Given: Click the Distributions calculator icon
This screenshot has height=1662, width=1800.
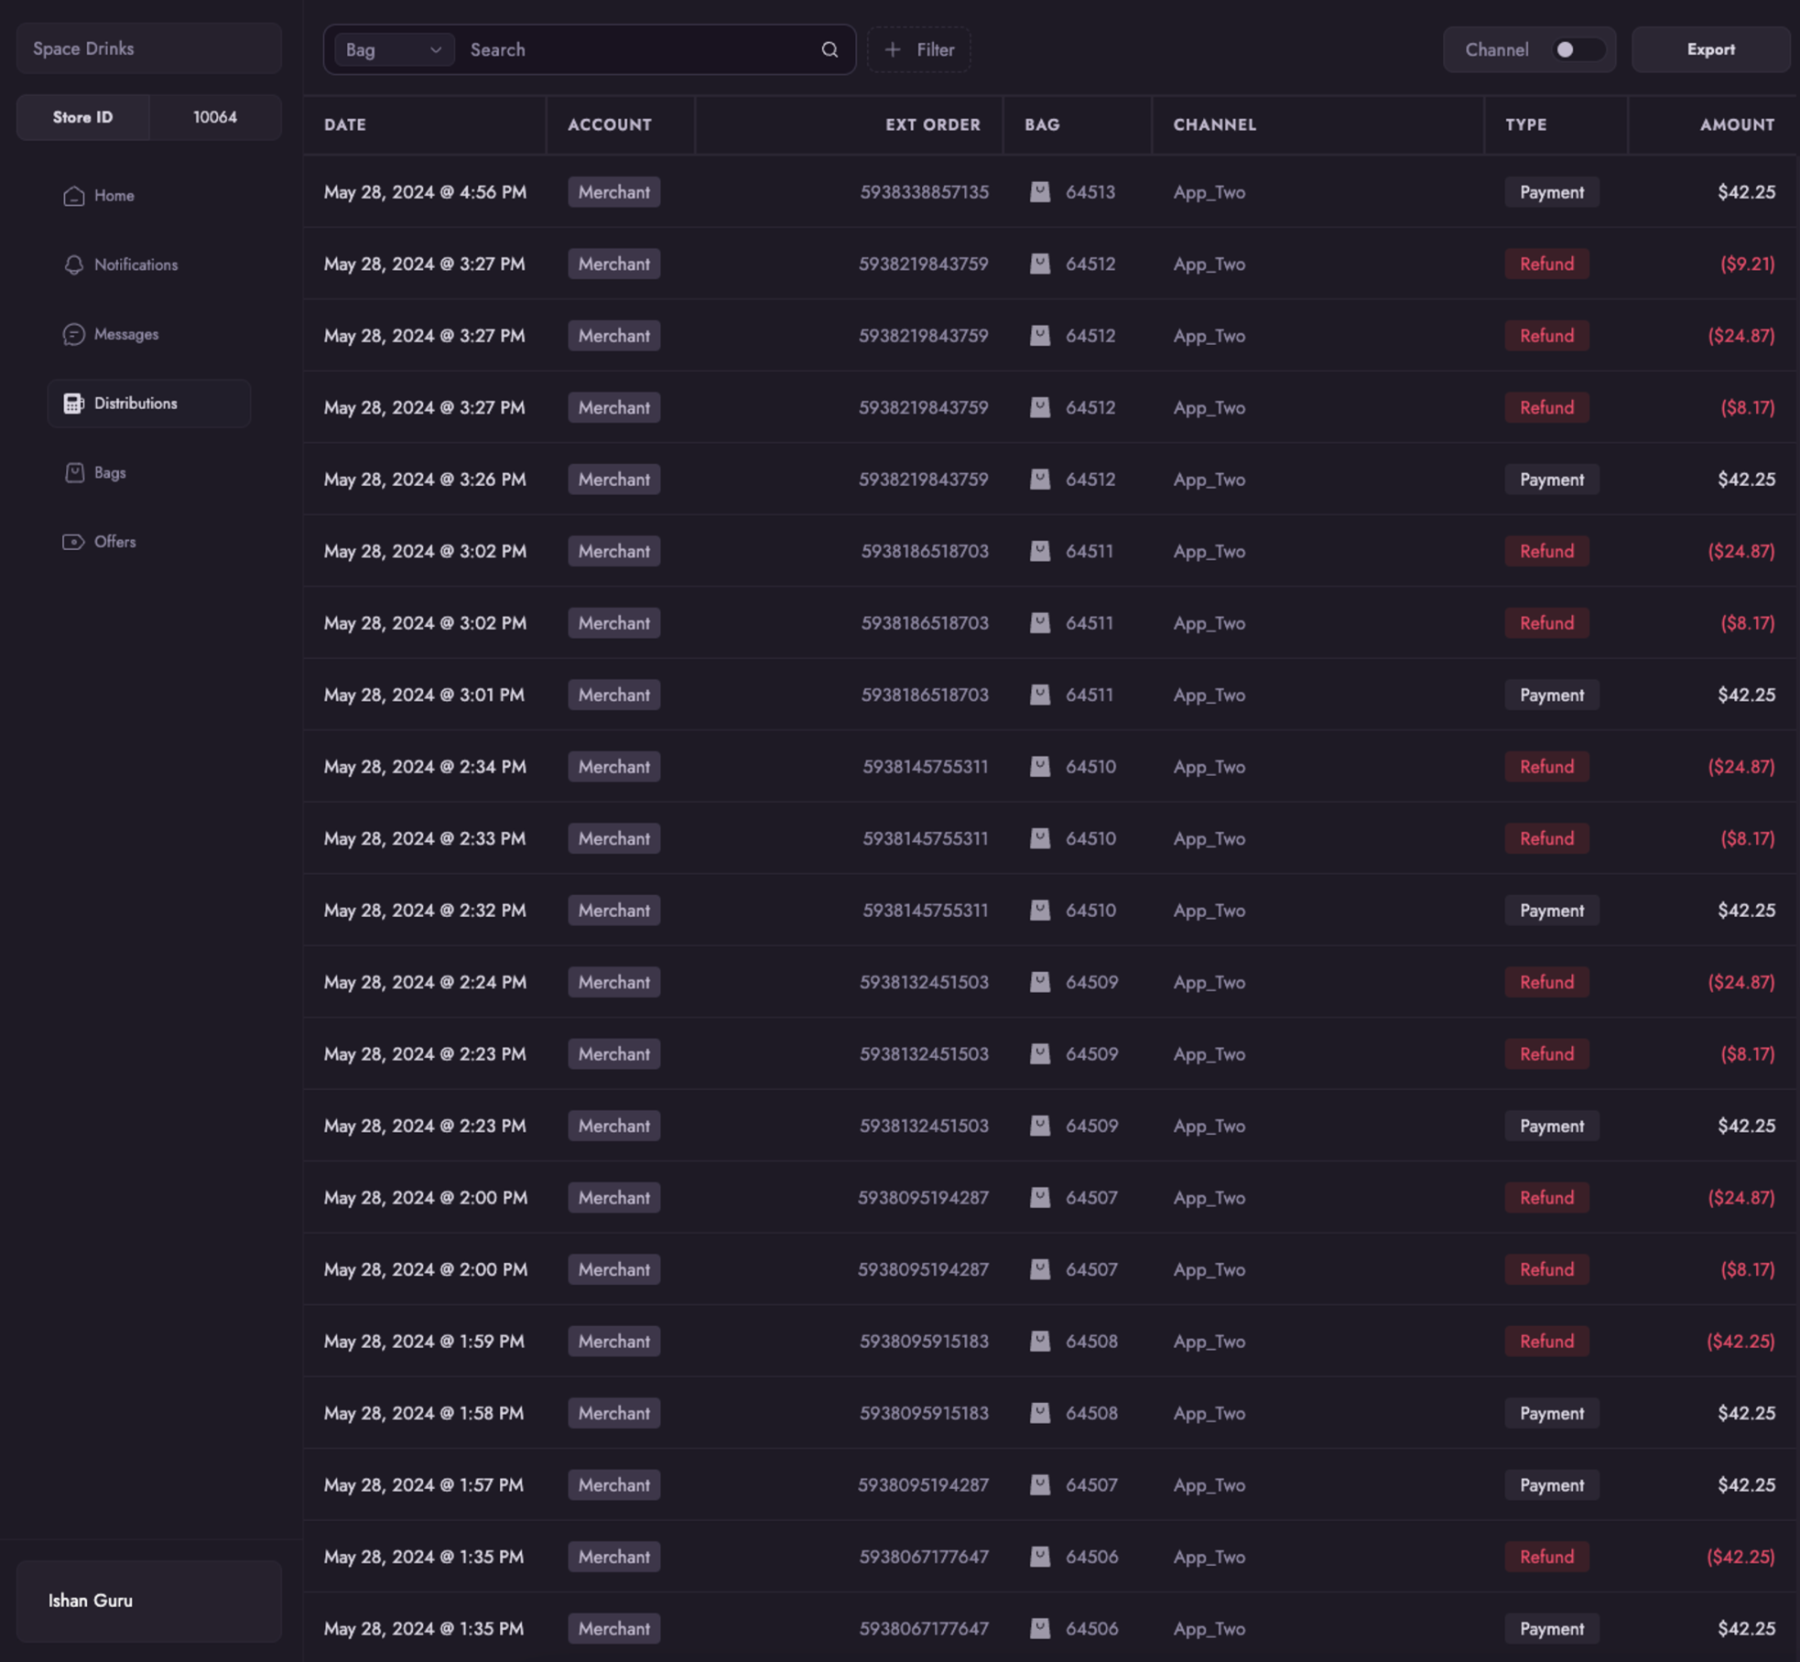Looking at the screenshot, I should (74, 404).
